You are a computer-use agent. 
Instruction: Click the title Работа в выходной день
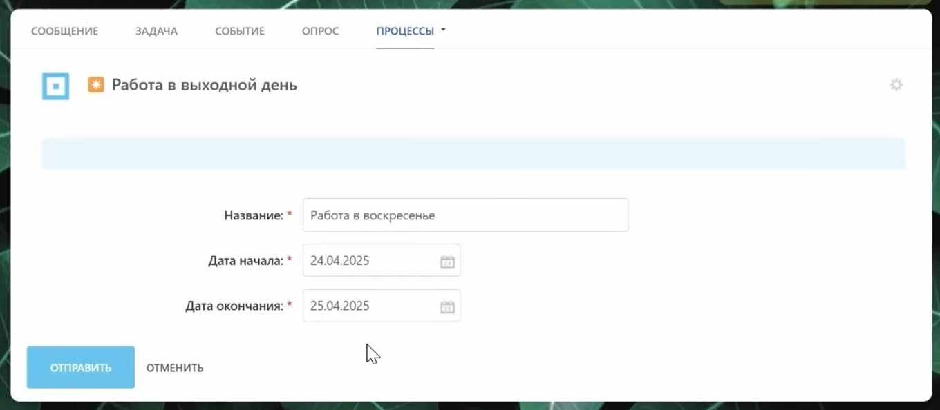203,84
